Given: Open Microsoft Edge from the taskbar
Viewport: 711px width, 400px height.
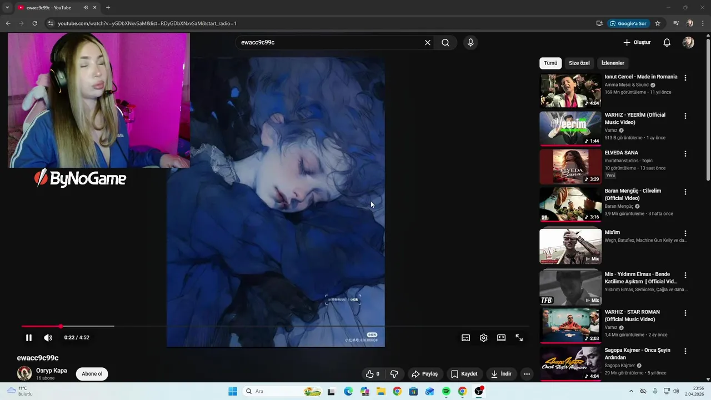Looking at the screenshot, I should tap(348, 391).
